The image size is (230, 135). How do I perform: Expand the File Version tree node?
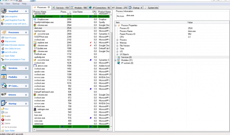117,46
